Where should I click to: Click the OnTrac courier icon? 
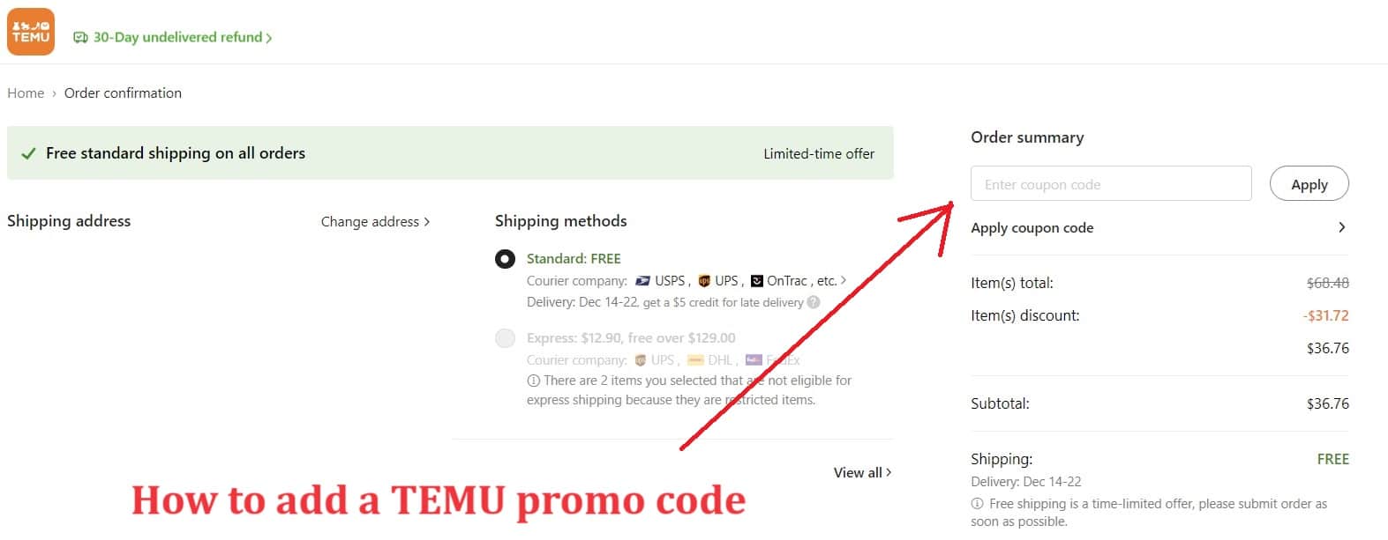pos(757,281)
